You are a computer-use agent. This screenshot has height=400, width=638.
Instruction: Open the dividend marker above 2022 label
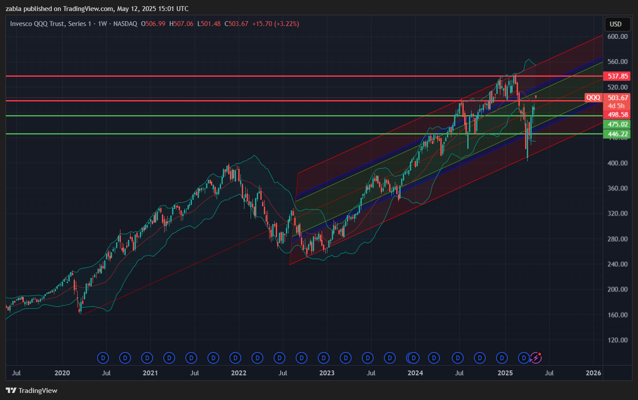coord(235,358)
